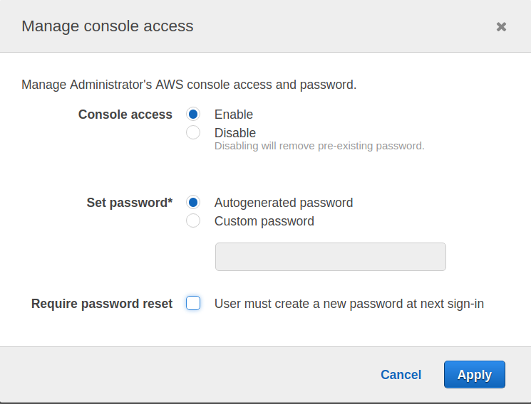531x404 pixels.
Task: Click the bold "Require password reset" label
Action: [102, 304]
